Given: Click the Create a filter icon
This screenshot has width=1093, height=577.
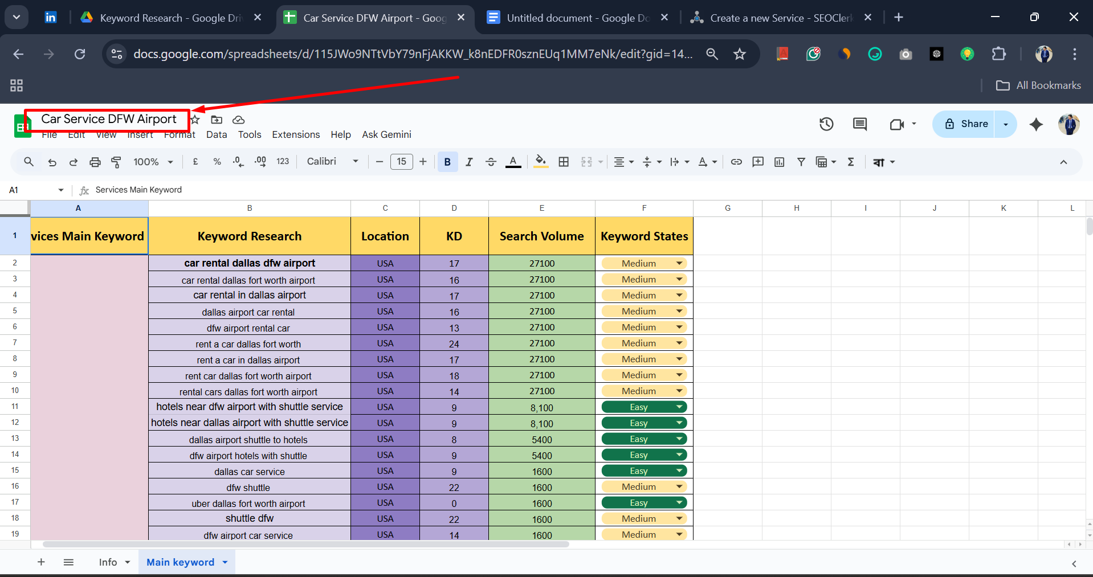Looking at the screenshot, I should (801, 162).
